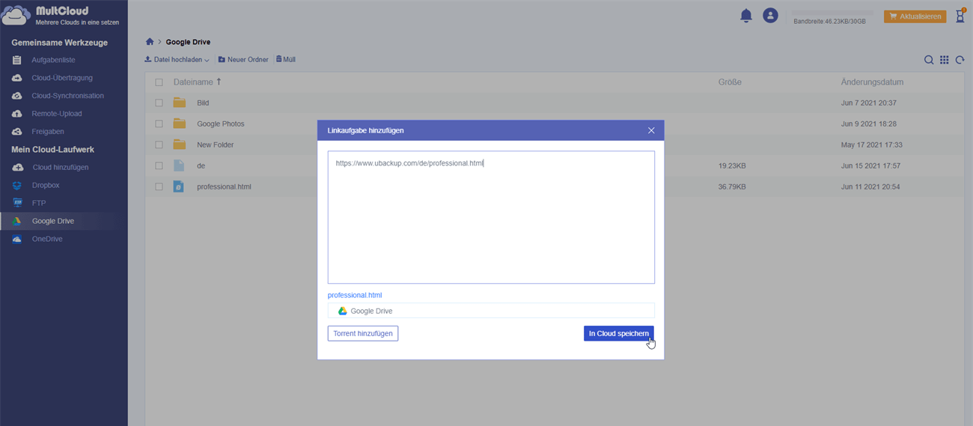Toggle the select-all checkbox by Dateiname
This screenshot has height=426, width=973.
point(159,82)
